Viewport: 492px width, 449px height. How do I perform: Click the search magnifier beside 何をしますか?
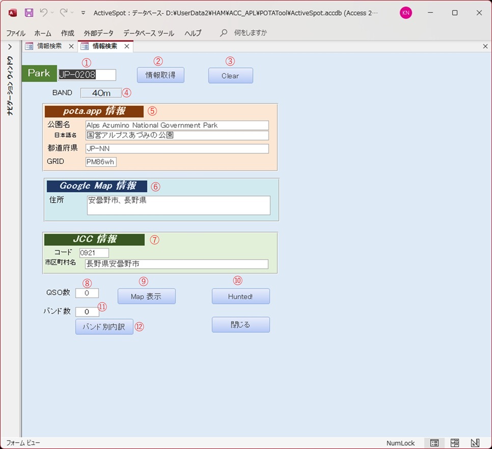[x=224, y=33]
